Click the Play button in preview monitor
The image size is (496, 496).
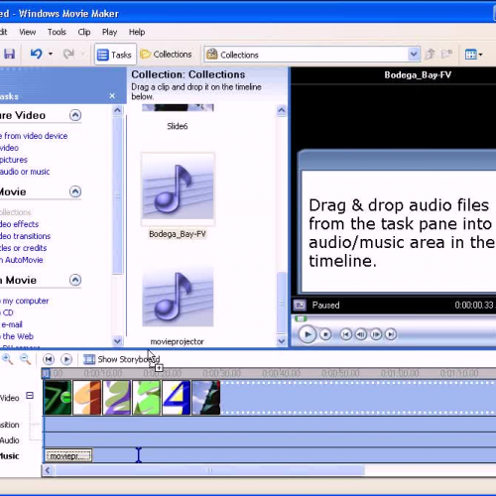pyautogui.click(x=308, y=334)
